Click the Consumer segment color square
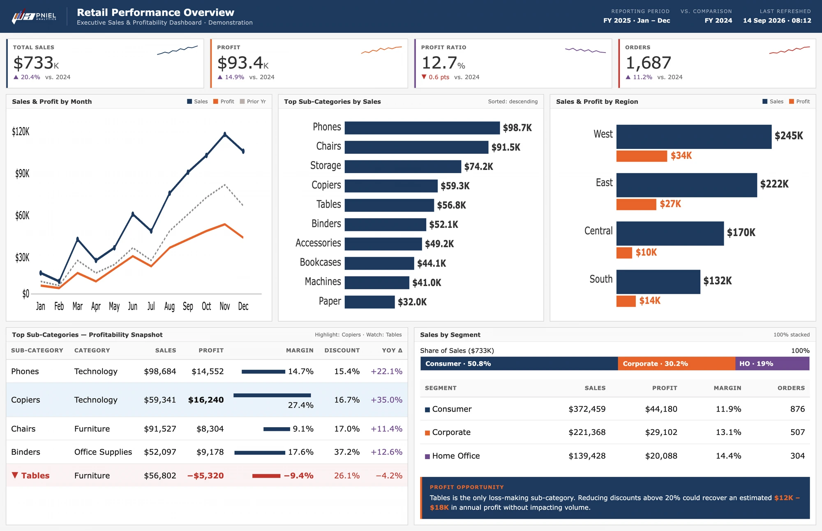Image resolution: width=822 pixels, height=531 pixels. click(x=427, y=410)
